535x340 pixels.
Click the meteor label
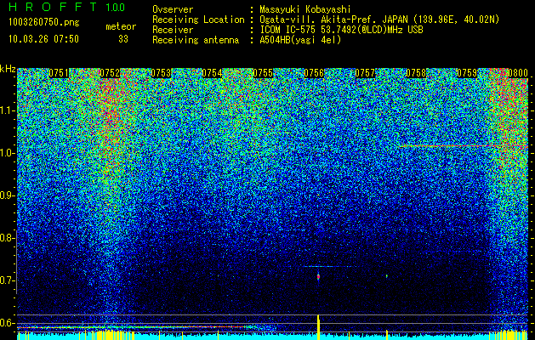(121, 26)
